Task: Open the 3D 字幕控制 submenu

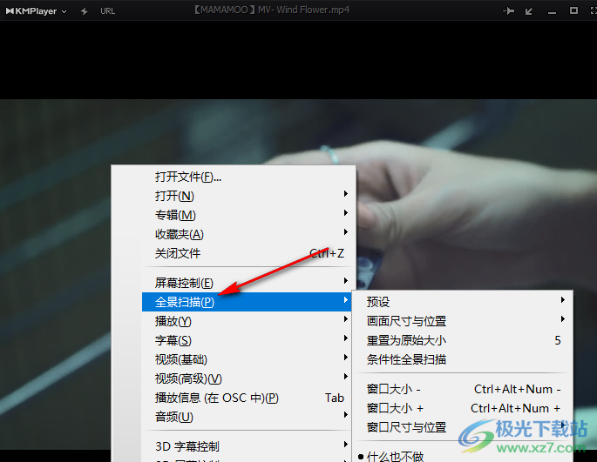Action: tap(247, 446)
